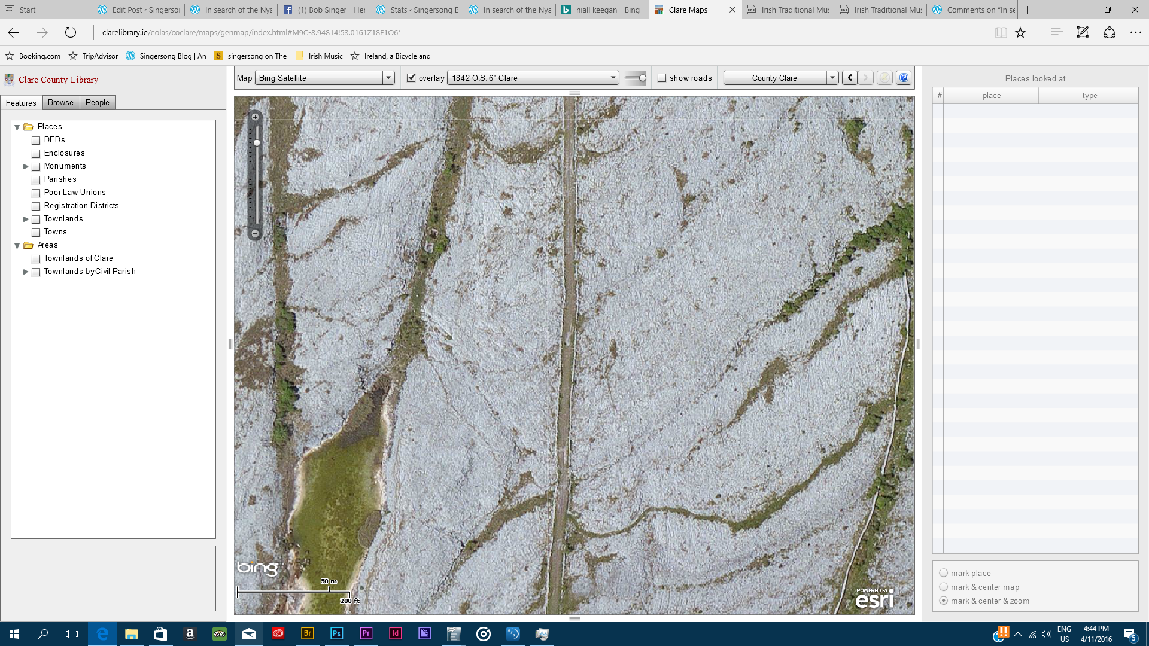Open the Clare County Library link
The width and height of the screenshot is (1149, 646).
tap(58, 80)
